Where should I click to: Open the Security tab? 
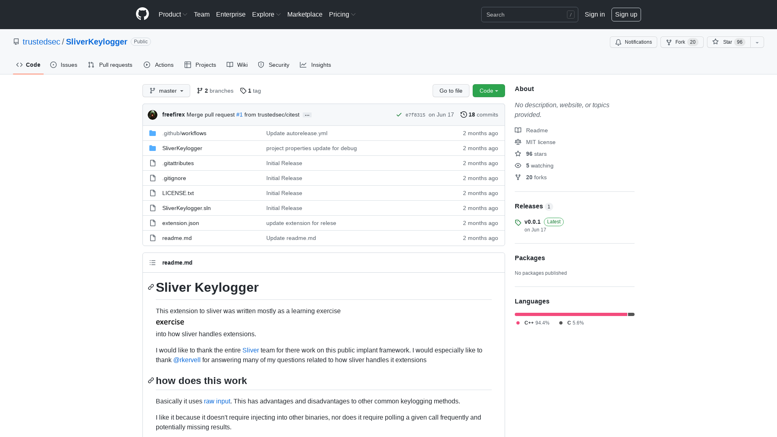coord(274,65)
